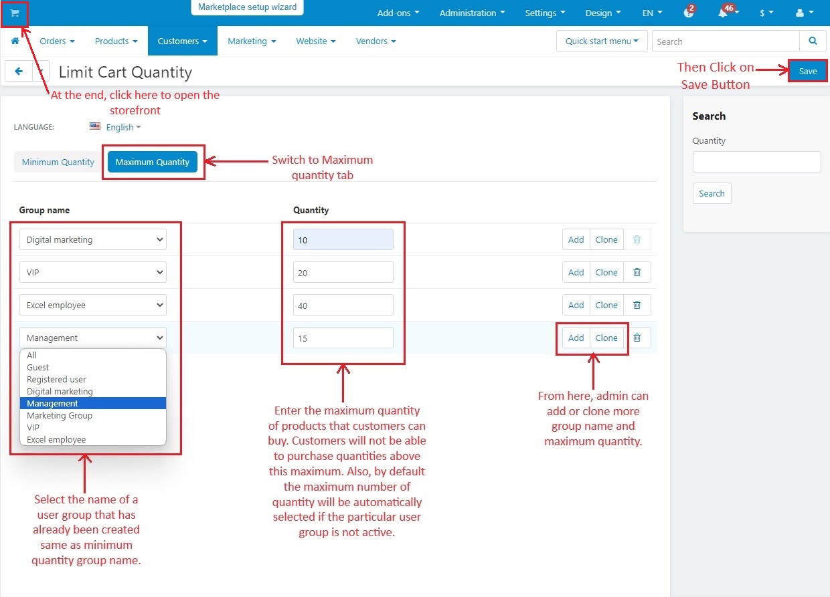This screenshot has height=597, width=830.
Task: Add row after Management
Action: 576,338
